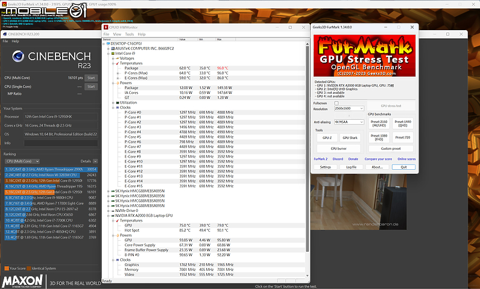Click the Custom preset button
This screenshot has width=480, height=289.
click(391, 149)
